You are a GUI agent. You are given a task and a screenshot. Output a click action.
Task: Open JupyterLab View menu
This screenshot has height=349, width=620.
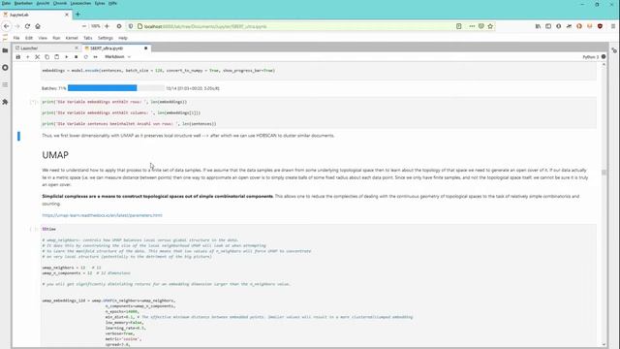tap(43, 38)
